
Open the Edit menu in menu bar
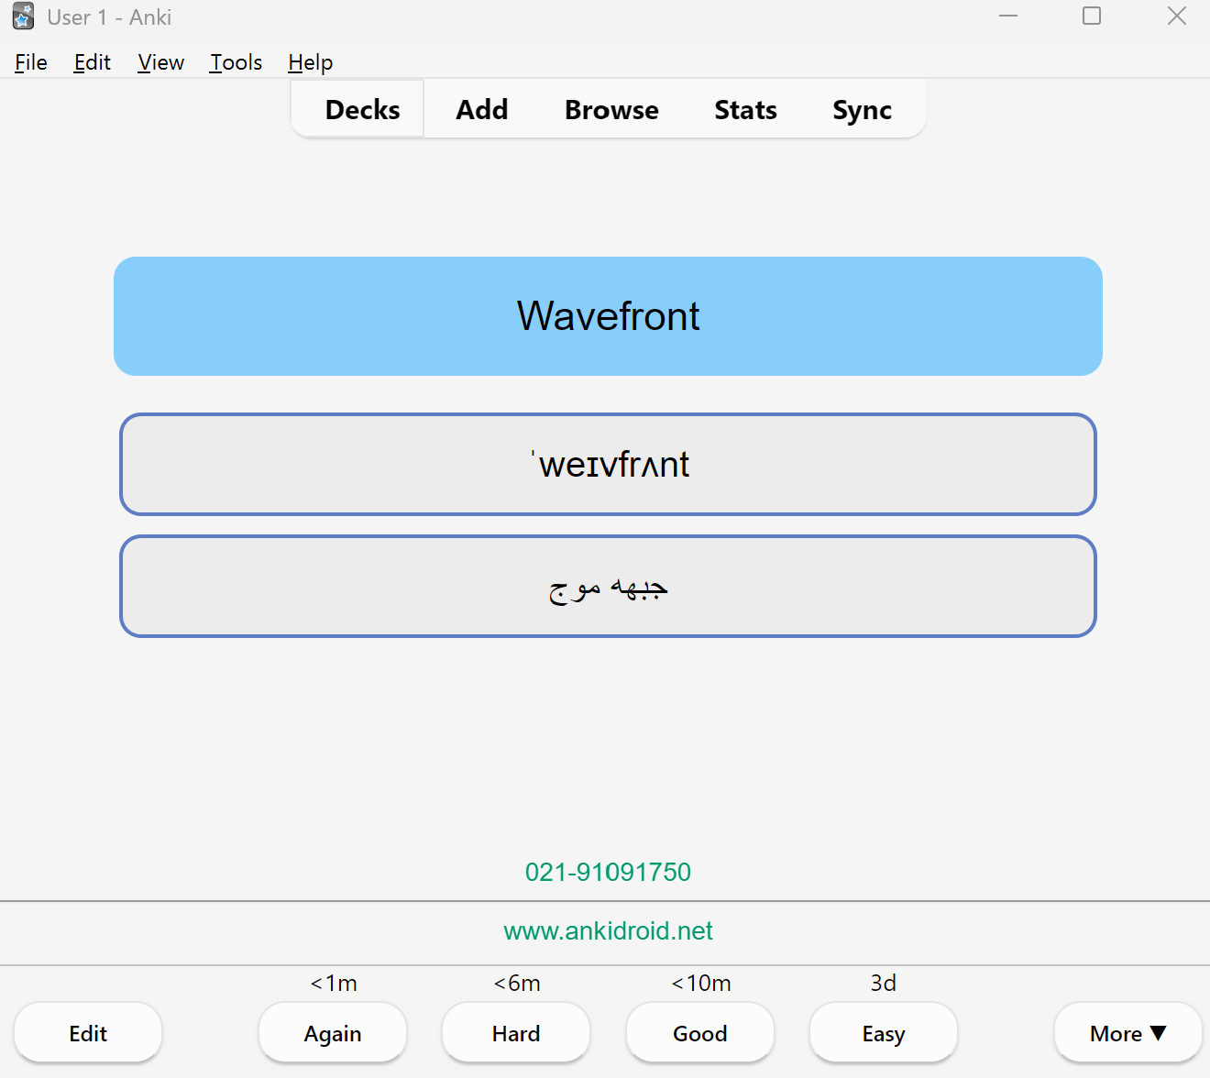click(x=93, y=62)
